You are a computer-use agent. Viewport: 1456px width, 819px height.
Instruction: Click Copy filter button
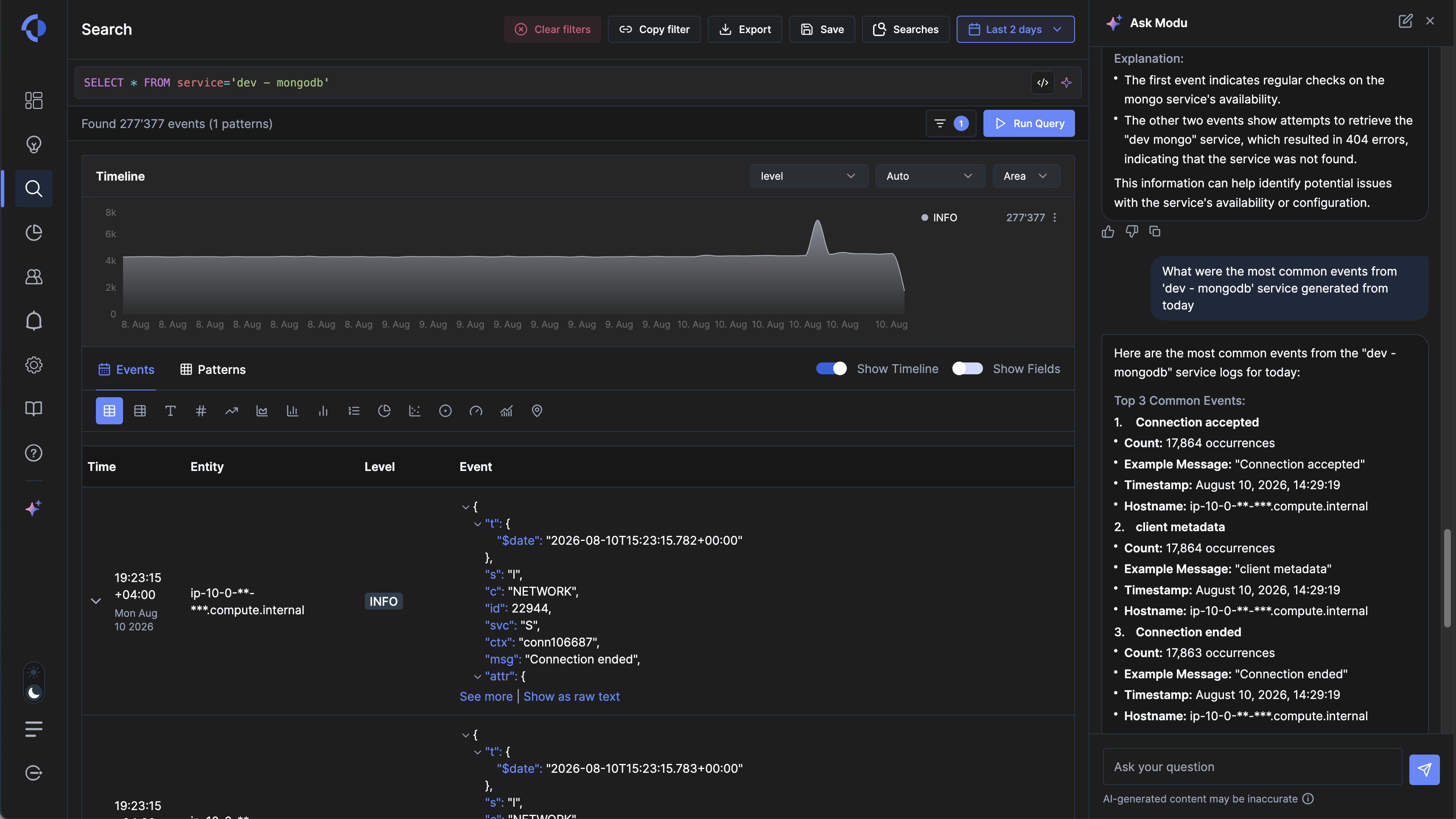(x=654, y=29)
